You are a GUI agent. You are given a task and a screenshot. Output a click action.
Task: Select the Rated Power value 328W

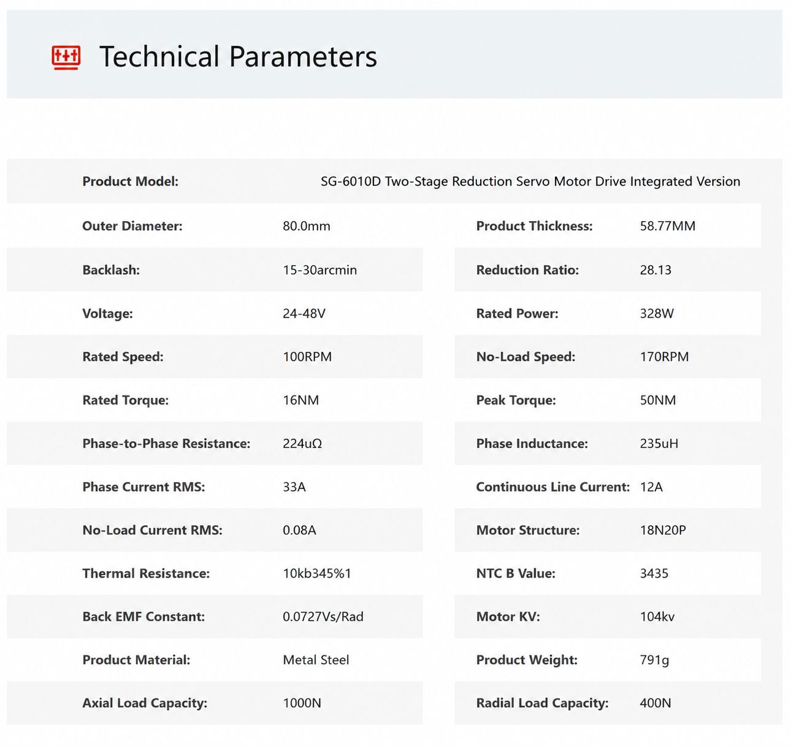click(657, 314)
